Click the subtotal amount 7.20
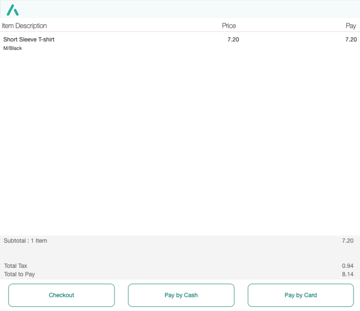360x311 pixels. [348, 241]
